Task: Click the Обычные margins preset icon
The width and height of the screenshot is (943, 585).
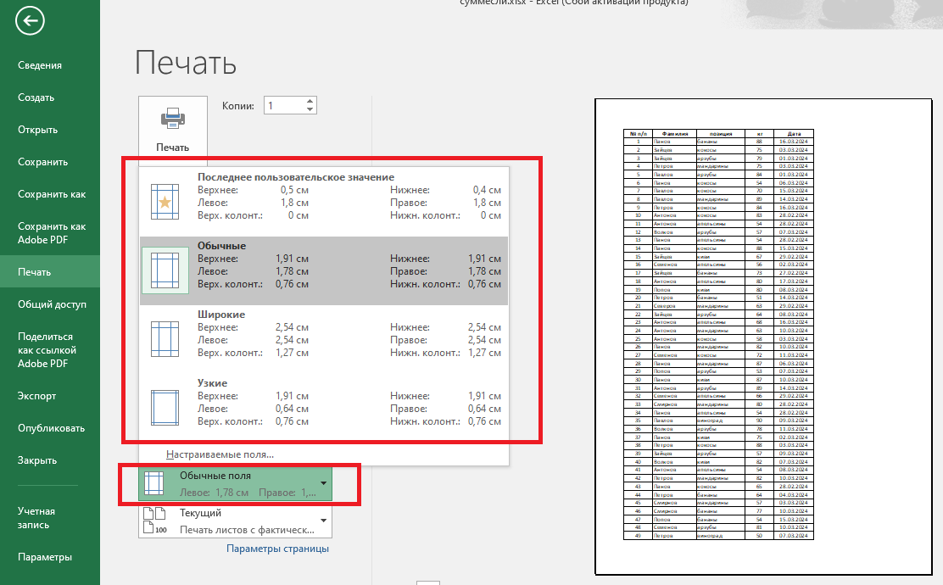Action: pyautogui.click(x=165, y=270)
